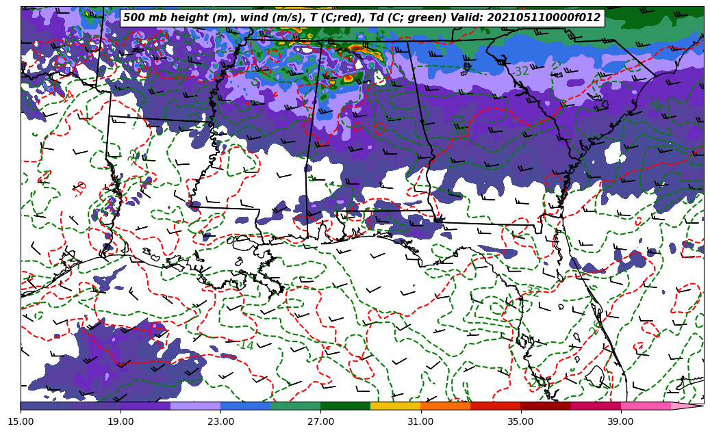Click the red -10 temperature contour label
Screen dimensions: 710x433
tap(80, 188)
